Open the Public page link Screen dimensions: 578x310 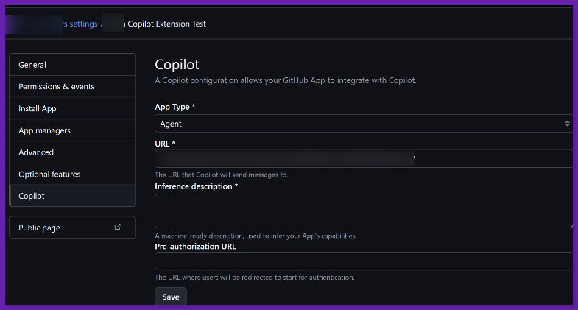[x=40, y=228]
